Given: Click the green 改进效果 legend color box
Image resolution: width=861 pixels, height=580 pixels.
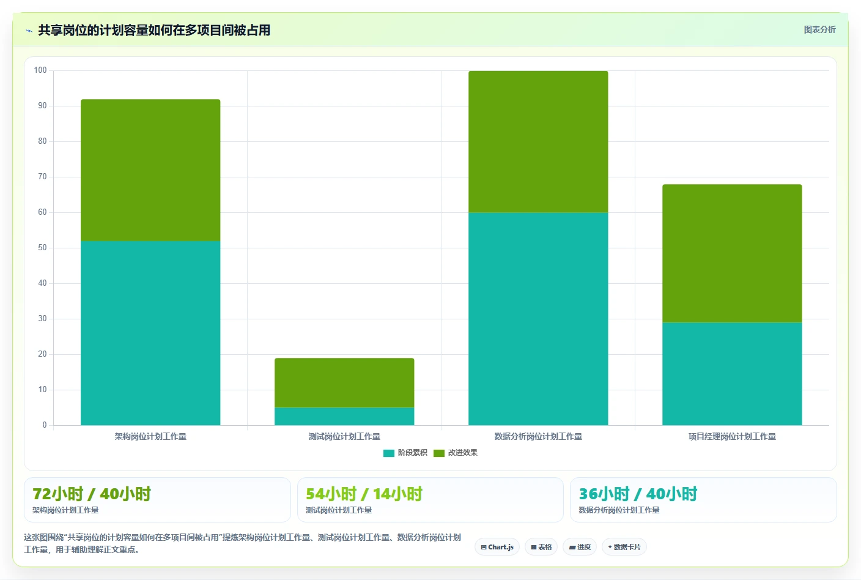Looking at the screenshot, I should tap(439, 453).
